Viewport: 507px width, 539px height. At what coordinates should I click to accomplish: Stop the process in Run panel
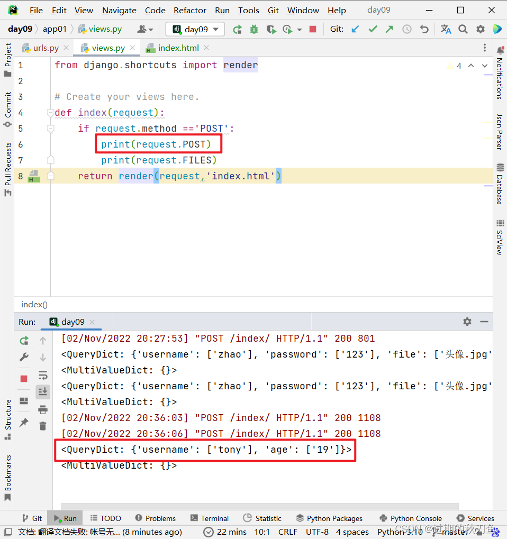[x=24, y=379]
